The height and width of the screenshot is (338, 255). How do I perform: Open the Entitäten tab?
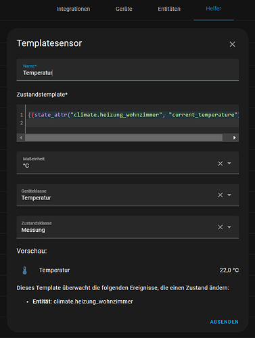(169, 9)
